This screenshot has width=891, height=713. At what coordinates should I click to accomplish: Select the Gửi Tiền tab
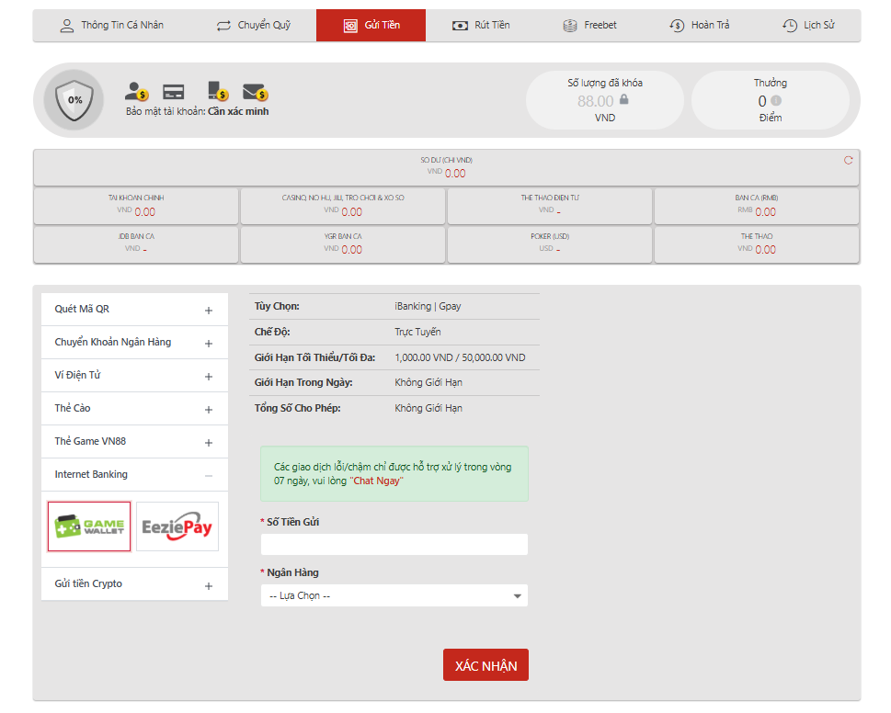pyautogui.click(x=371, y=26)
